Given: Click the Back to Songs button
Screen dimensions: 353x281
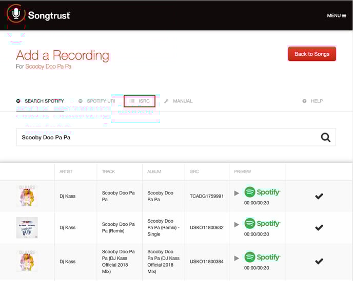Looking at the screenshot, I should coord(312,54).
